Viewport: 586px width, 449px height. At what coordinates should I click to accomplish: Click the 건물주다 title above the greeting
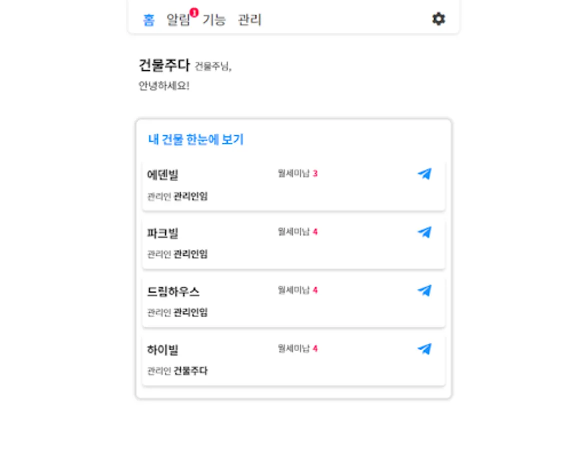pyautogui.click(x=164, y=65)
